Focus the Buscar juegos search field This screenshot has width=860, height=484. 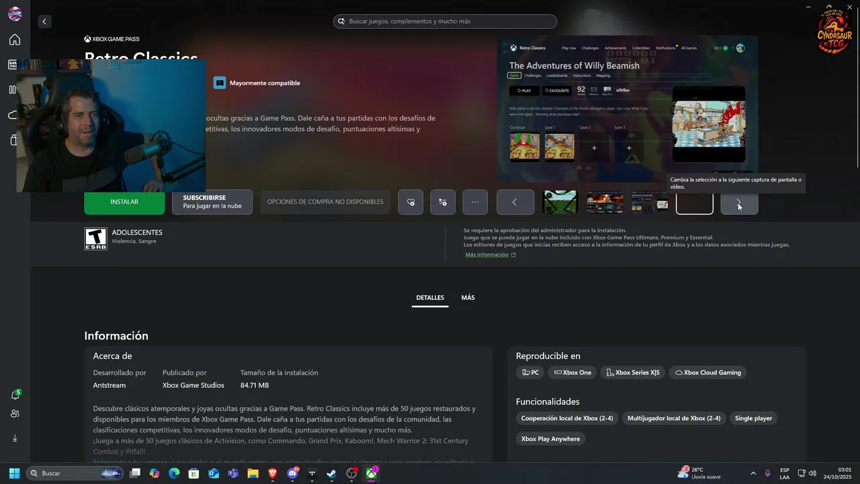[445, 22]
